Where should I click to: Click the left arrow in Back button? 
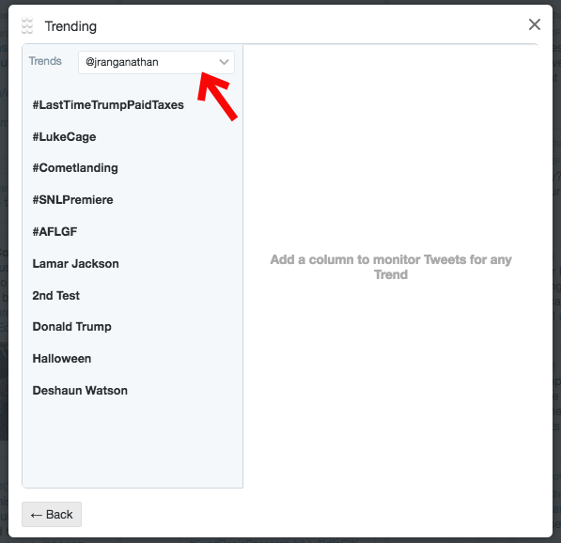pos(36,515)
